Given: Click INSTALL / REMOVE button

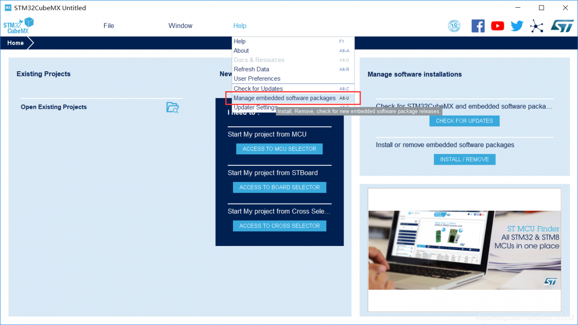Looking at the screenshot, I should (465, 159).
